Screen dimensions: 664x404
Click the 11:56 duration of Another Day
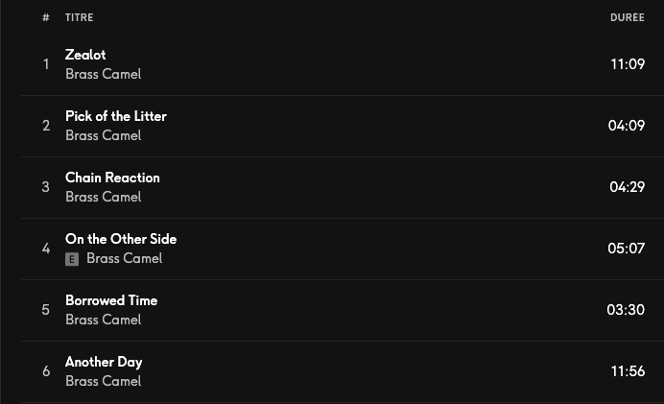click(x=628, y=371)
